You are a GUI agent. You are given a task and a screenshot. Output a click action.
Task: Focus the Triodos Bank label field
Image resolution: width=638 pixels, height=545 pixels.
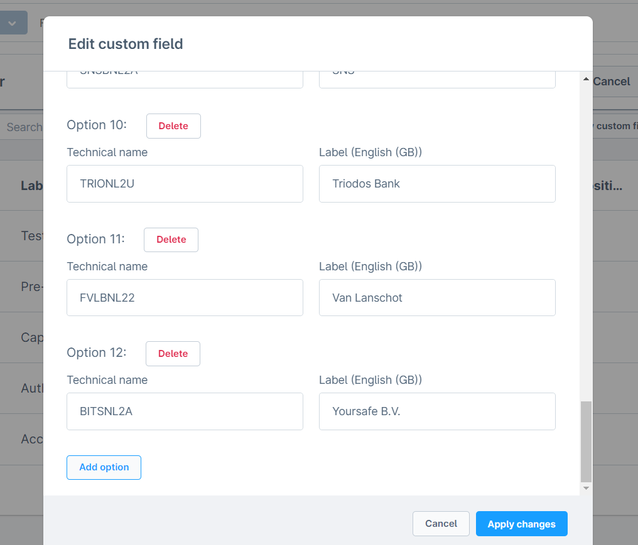tap(437, 184)
